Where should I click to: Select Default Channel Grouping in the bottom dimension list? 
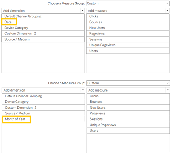pos(44,96)
